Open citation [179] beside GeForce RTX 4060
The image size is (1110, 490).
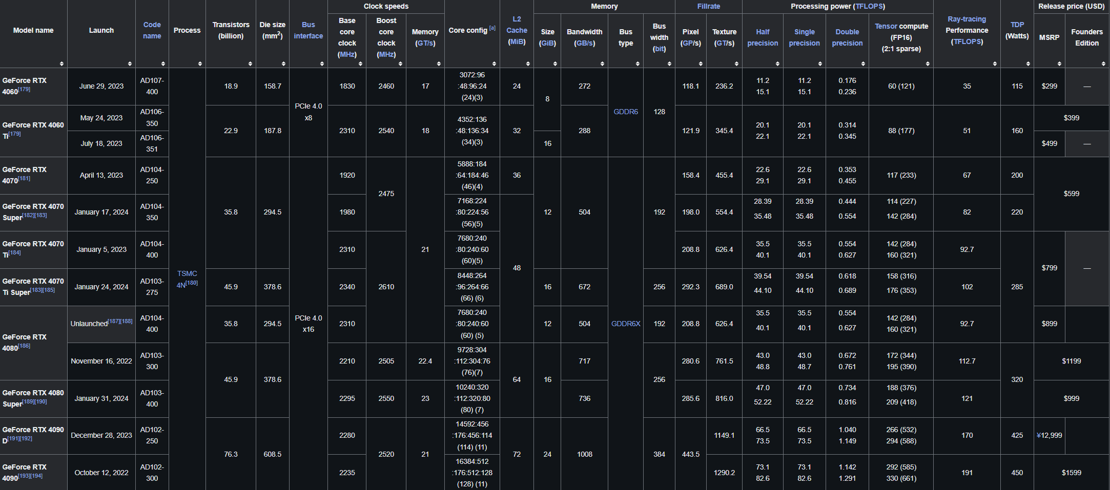coord(24,90)
